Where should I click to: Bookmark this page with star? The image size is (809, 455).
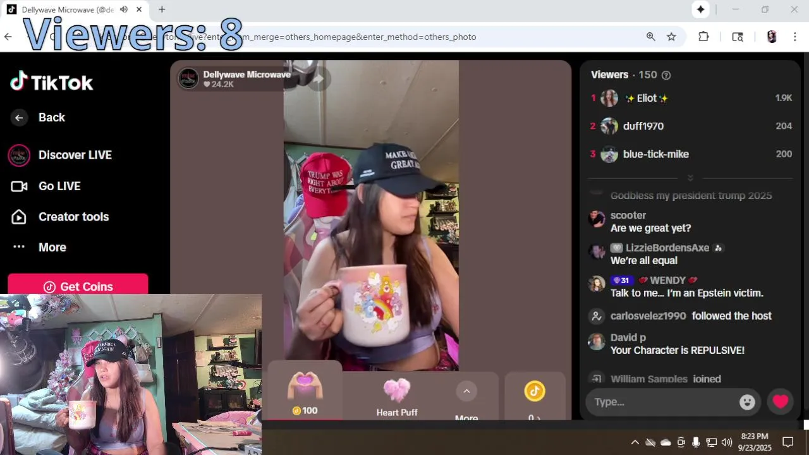tap(671, 37)
